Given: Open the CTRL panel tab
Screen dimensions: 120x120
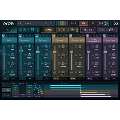Looking at the screenshot, I should (6, 85).
